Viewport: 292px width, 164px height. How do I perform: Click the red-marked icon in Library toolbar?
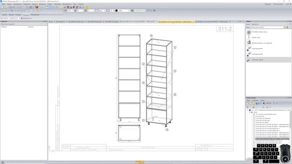point(270,103)
